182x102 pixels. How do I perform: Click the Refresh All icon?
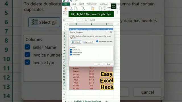pos(100,8)
